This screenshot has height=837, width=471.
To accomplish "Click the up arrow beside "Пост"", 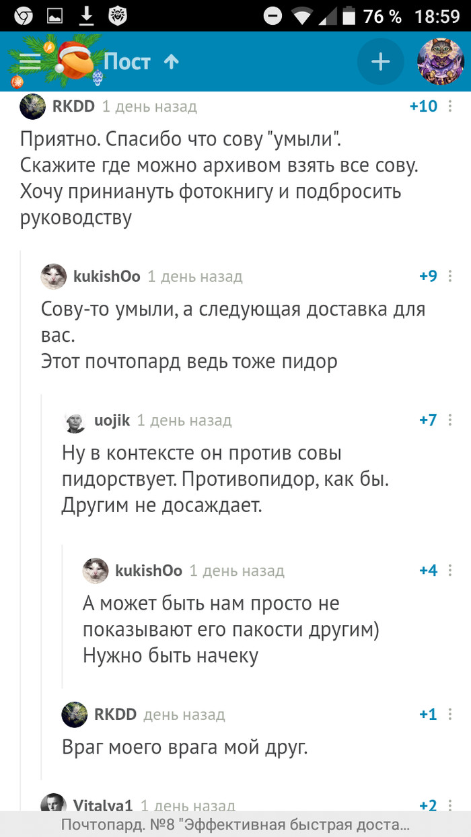I will [173, 61].
